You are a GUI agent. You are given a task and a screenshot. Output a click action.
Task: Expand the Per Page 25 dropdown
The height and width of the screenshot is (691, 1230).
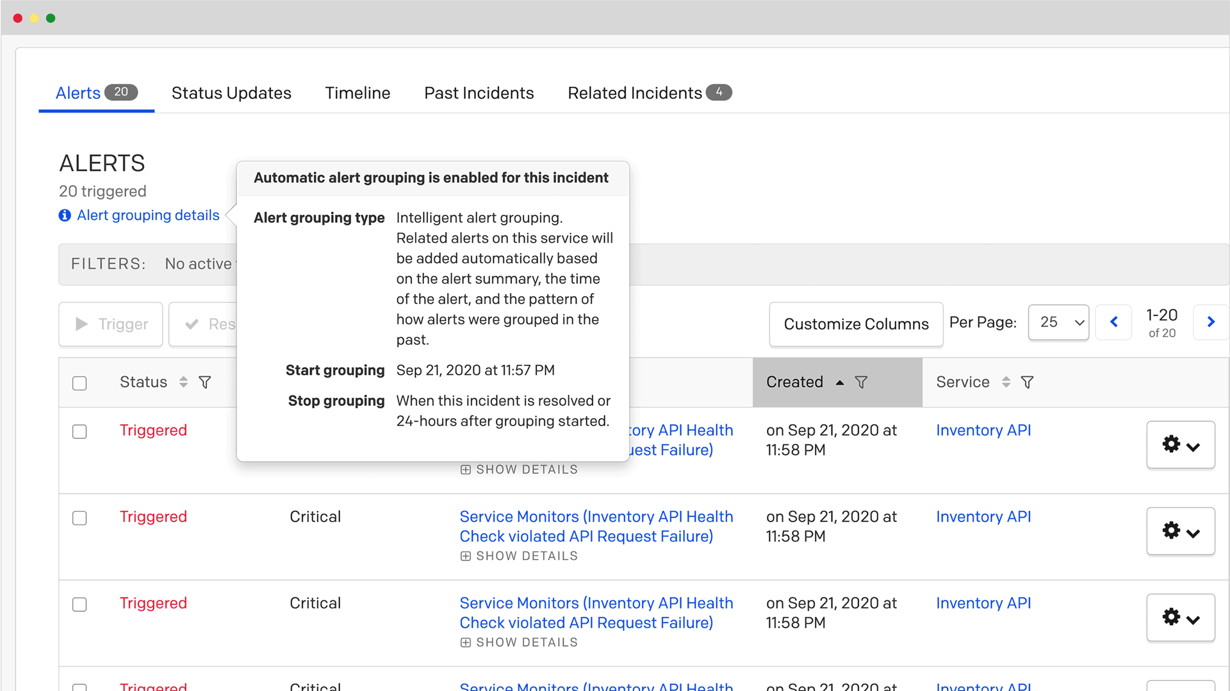(x=1060, y=323)
